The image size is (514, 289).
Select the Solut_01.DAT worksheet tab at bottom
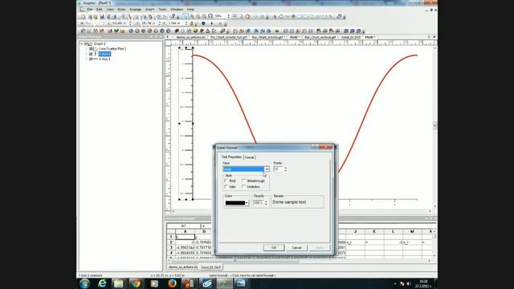pyautogui.click(x=211, y=267)
